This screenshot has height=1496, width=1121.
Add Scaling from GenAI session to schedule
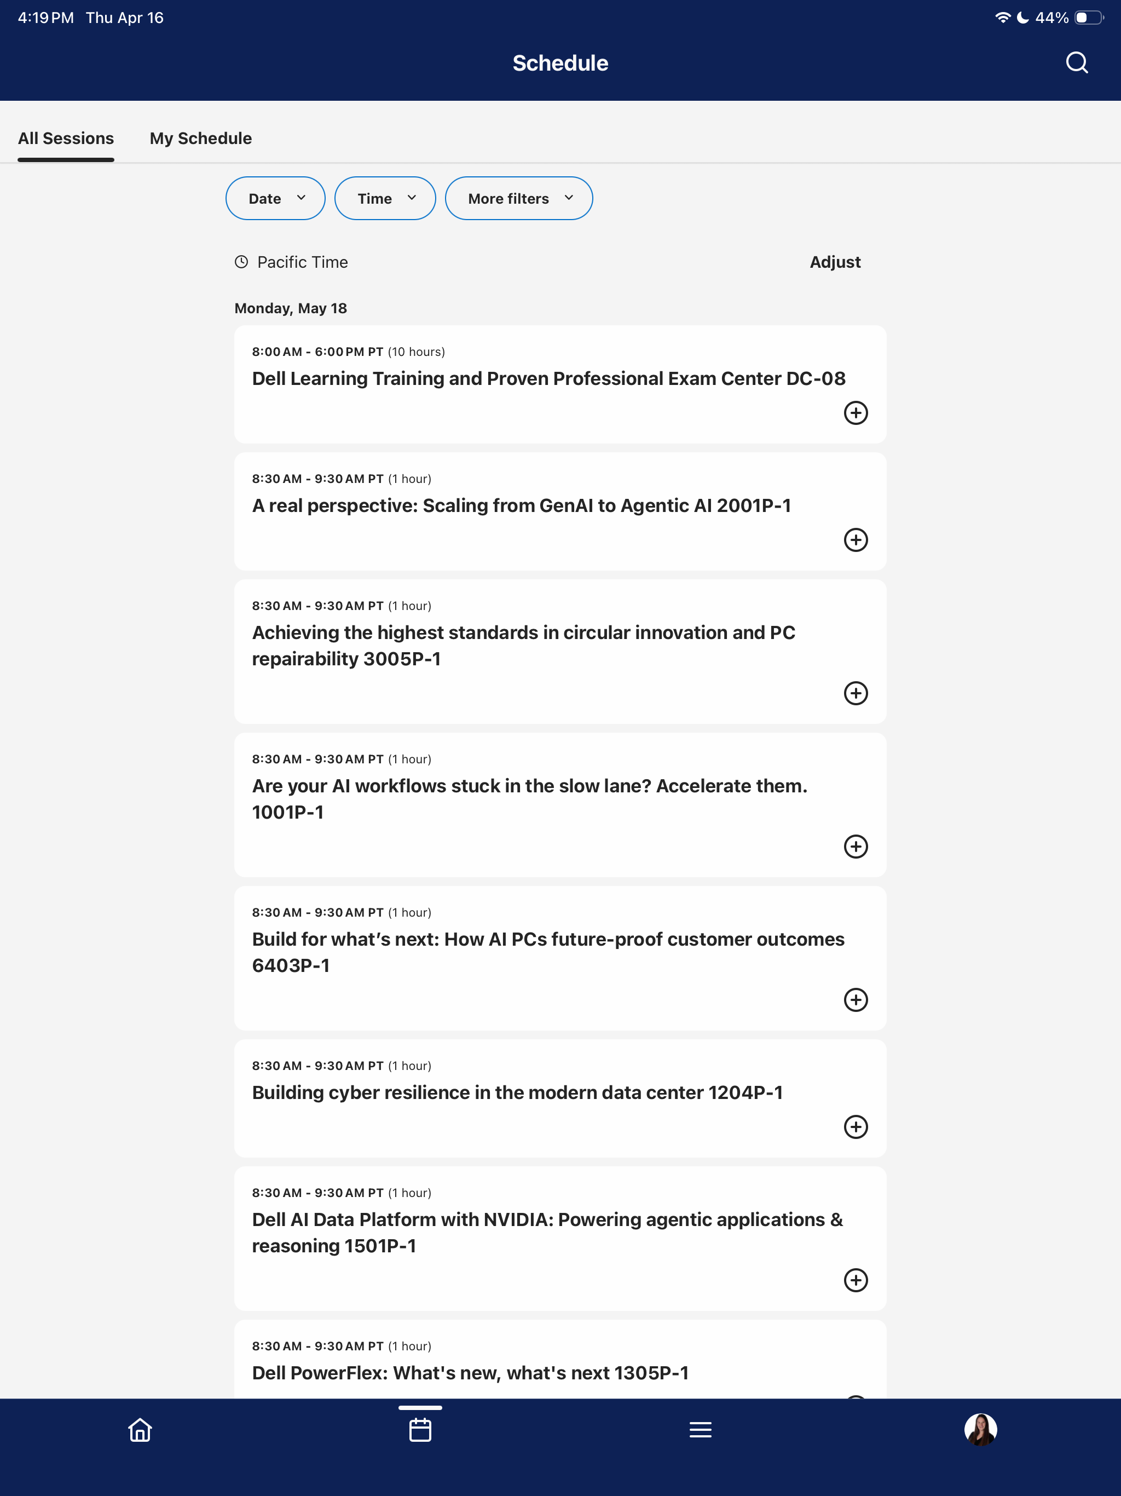[856, 540]
